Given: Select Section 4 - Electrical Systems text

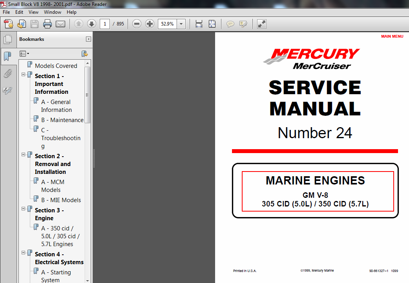Looking at the screenshot, I should tap(59, 258).
